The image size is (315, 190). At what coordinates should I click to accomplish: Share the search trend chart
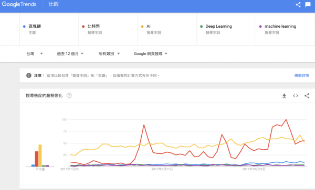coord(307,96)
